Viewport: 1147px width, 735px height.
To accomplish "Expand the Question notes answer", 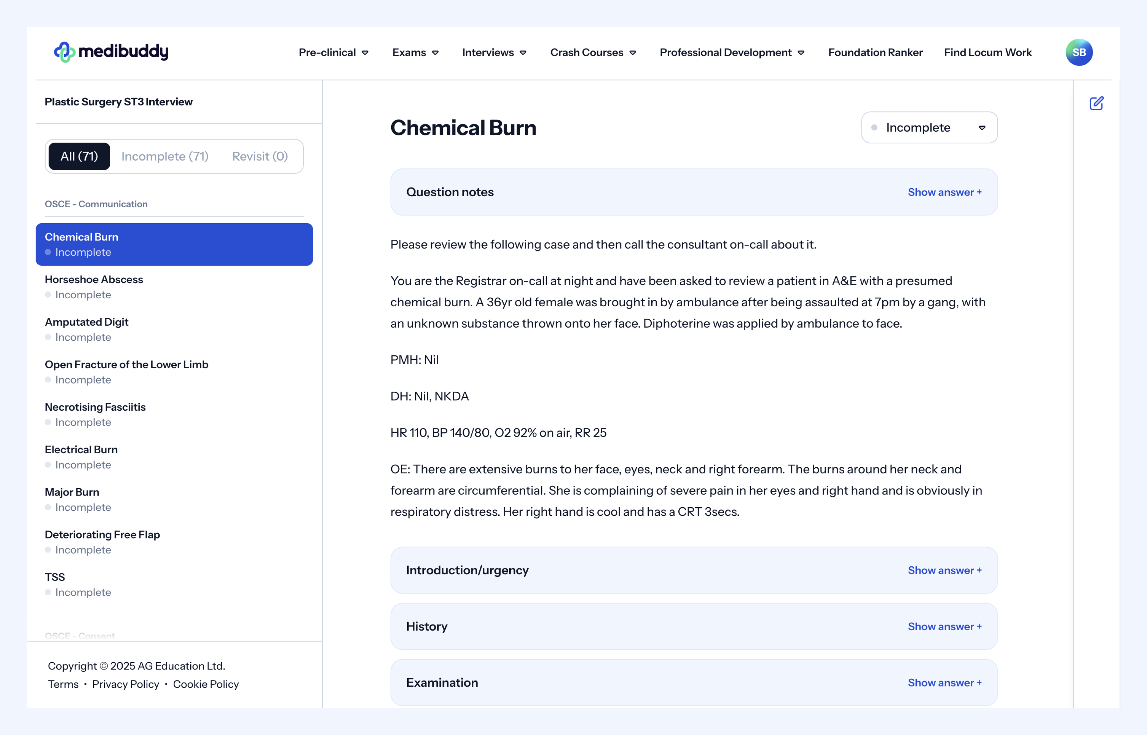I will click(944, 192).
